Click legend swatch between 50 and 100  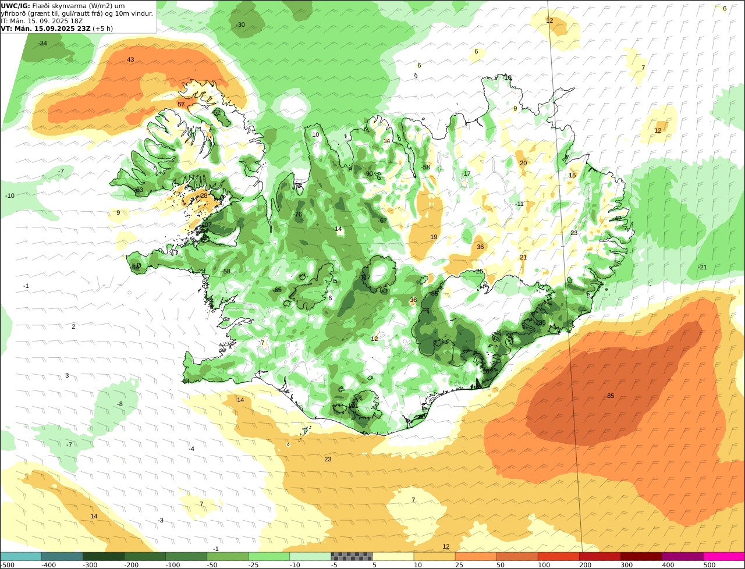pyautogui.click(x=517, y=556)
